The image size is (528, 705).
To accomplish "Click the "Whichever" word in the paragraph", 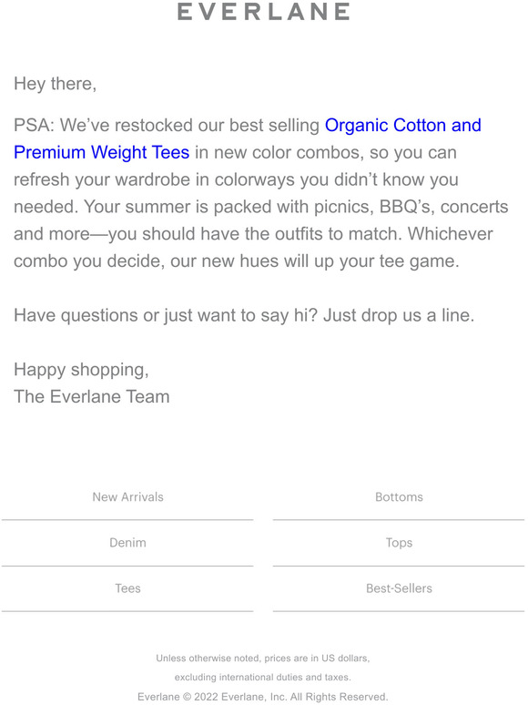I will pos(451,234).
